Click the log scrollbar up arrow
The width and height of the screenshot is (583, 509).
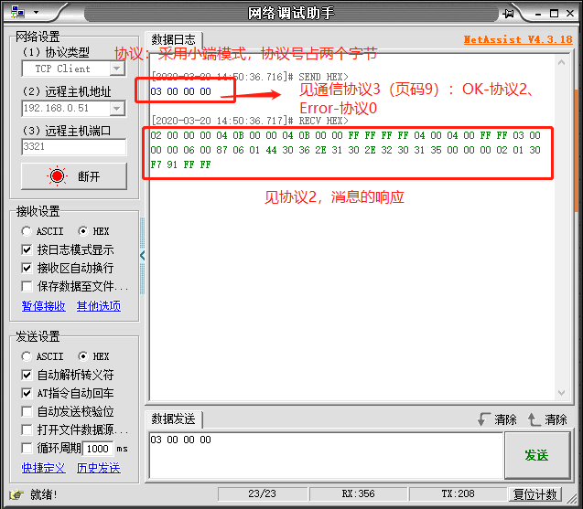(x=561, y=63)
